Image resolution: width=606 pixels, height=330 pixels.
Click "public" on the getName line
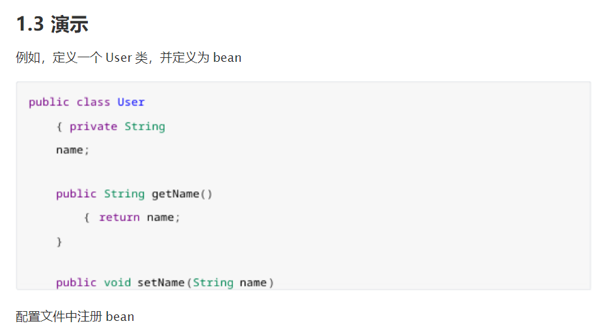click(x=76, y=194)
